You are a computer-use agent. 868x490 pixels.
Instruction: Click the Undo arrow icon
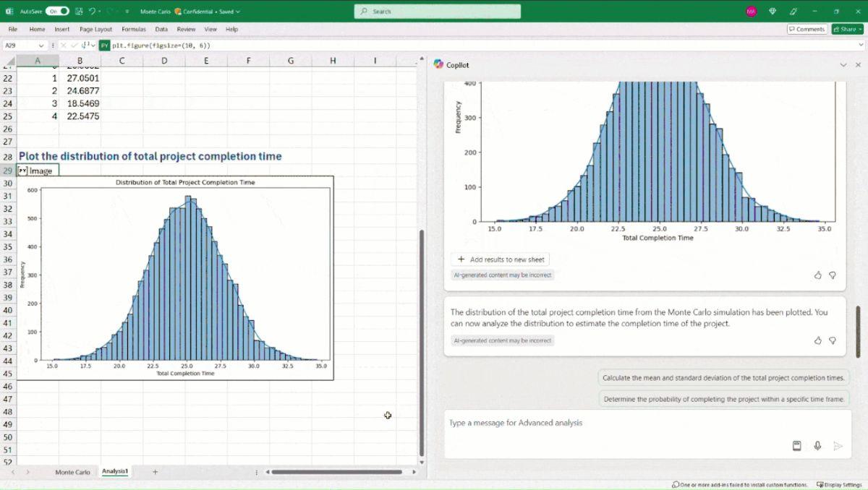(x=93, y=12)
